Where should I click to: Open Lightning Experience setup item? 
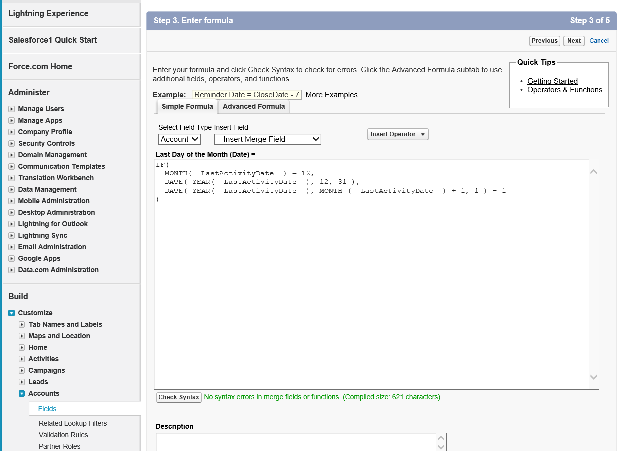click(48, 14)
